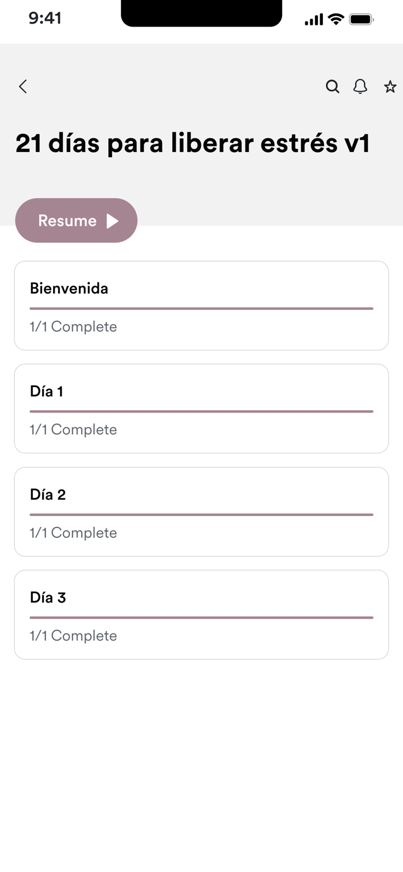Image resolution: width=403 pixels, height=872 pixels.
Task: Click the Día 3 progress bar
Action: pyautogui.click(x=201, y=618)
